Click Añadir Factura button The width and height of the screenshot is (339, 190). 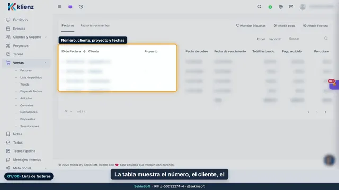(315, 26)
